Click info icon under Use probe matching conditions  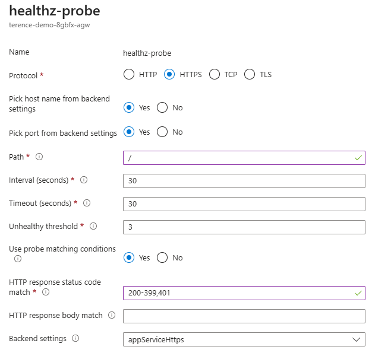[18, 259]
